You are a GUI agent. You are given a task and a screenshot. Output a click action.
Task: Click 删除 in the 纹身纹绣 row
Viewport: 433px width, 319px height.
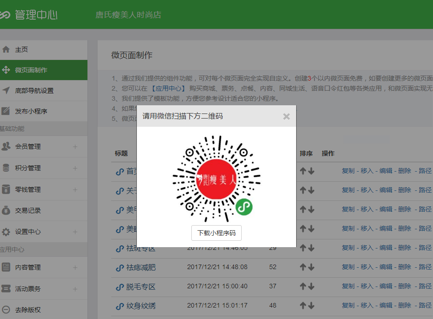[x=405, y=305]
